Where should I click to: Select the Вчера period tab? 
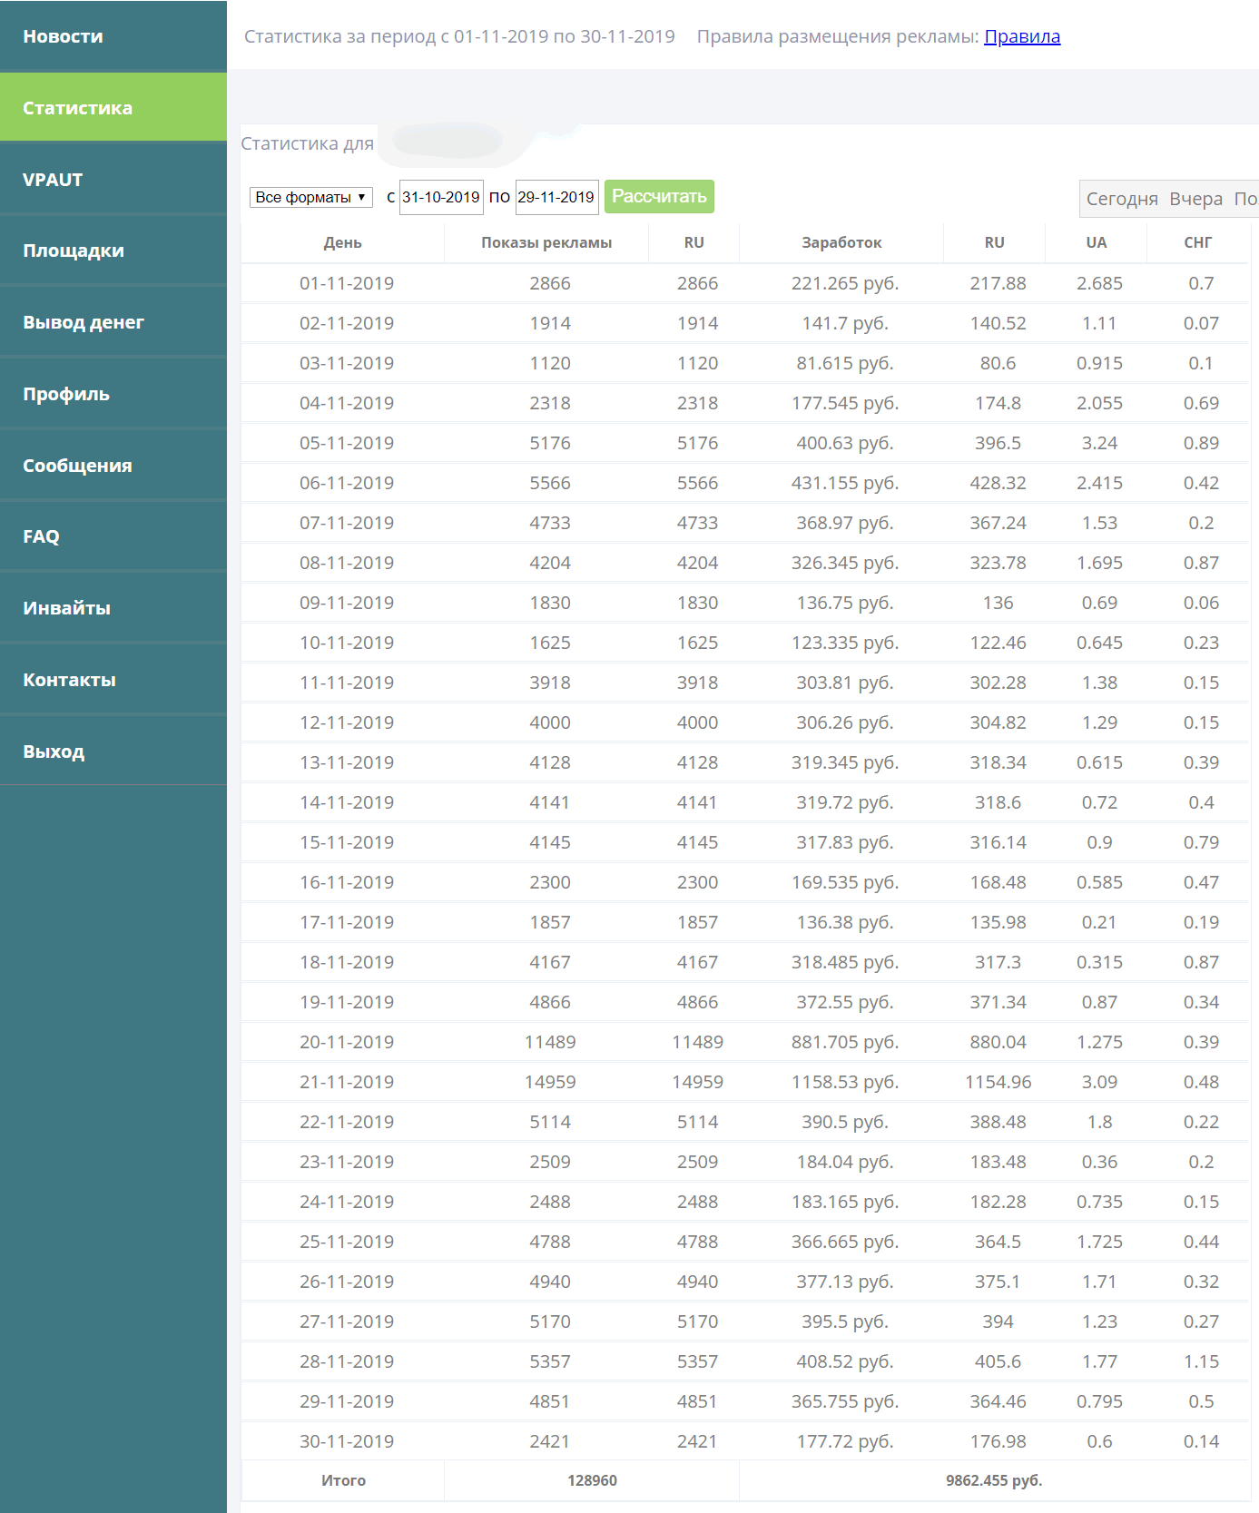point(1195,199)
